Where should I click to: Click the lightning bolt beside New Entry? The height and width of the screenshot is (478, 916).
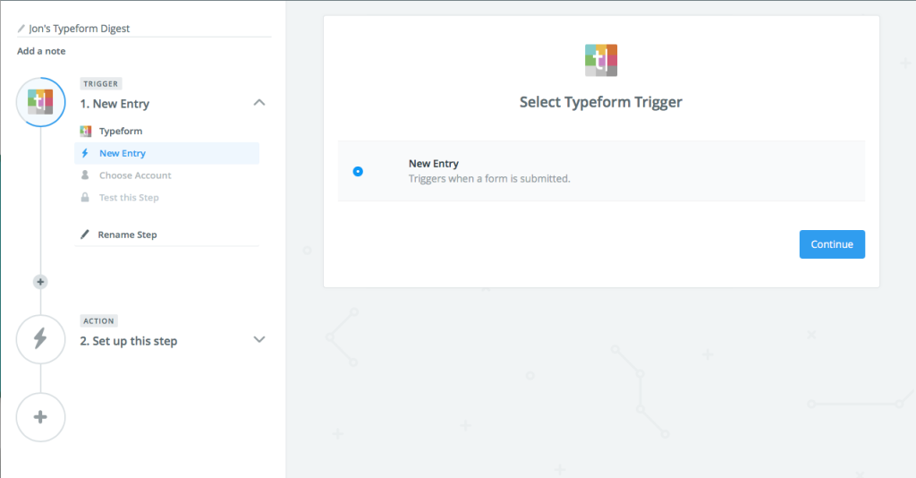(x=85, y=153)
